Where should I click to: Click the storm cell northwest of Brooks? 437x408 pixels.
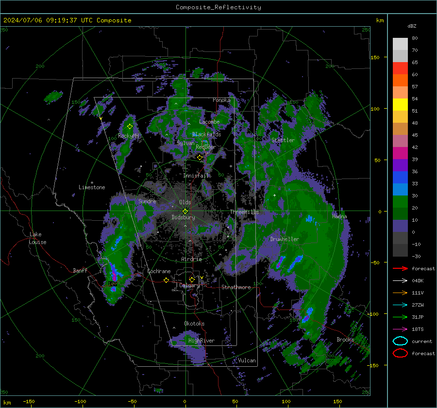tap(308, 315)
